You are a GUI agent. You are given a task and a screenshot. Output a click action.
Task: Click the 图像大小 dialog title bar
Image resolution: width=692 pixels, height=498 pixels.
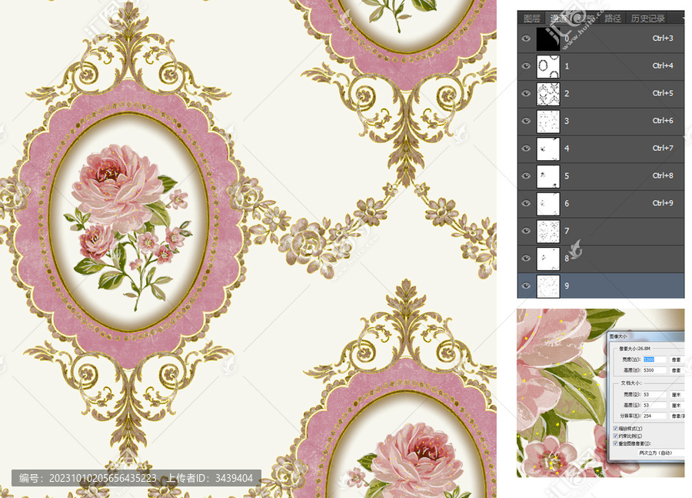646,336
